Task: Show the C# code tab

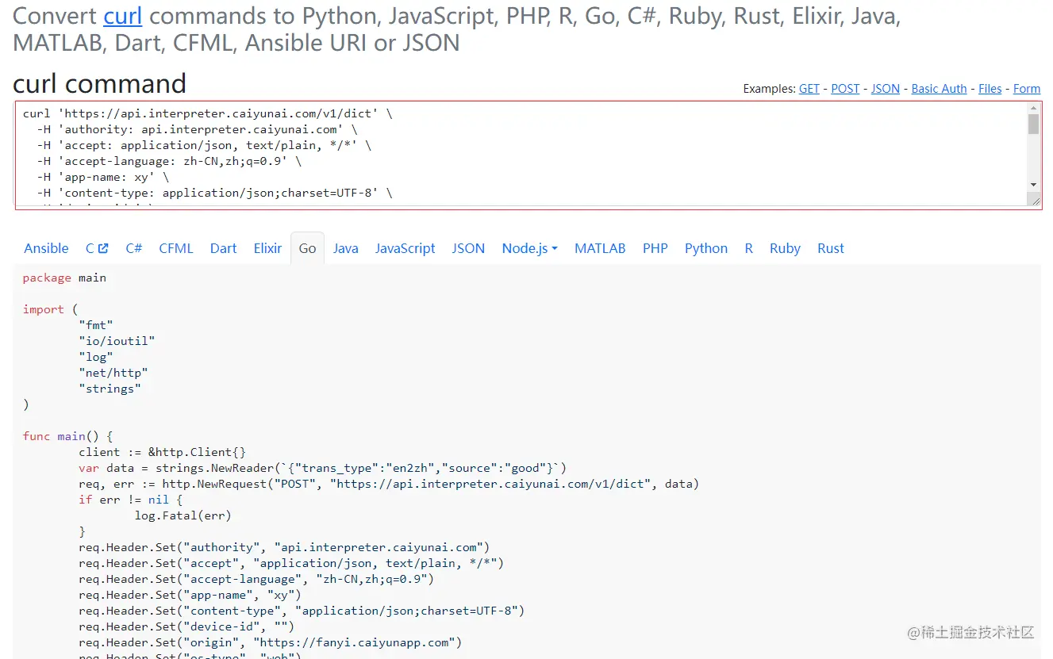Action: click(x=133, y=248)
